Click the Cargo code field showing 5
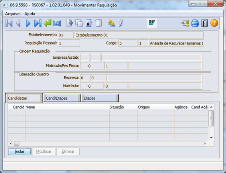This screenshot has width=226, height=173. click(x=128, y=43)
